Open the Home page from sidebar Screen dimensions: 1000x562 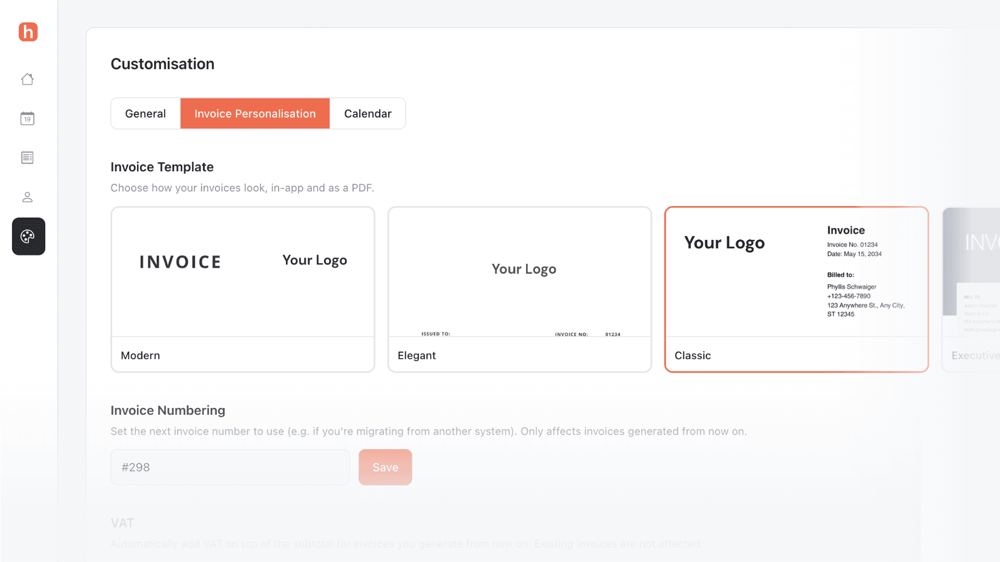click(x=28, y=79)
